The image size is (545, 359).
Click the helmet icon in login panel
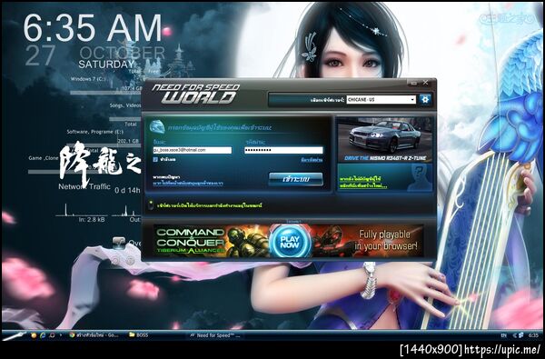[156, 126]
